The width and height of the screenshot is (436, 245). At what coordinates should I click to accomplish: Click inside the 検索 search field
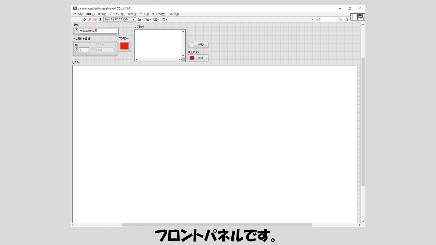326,19
